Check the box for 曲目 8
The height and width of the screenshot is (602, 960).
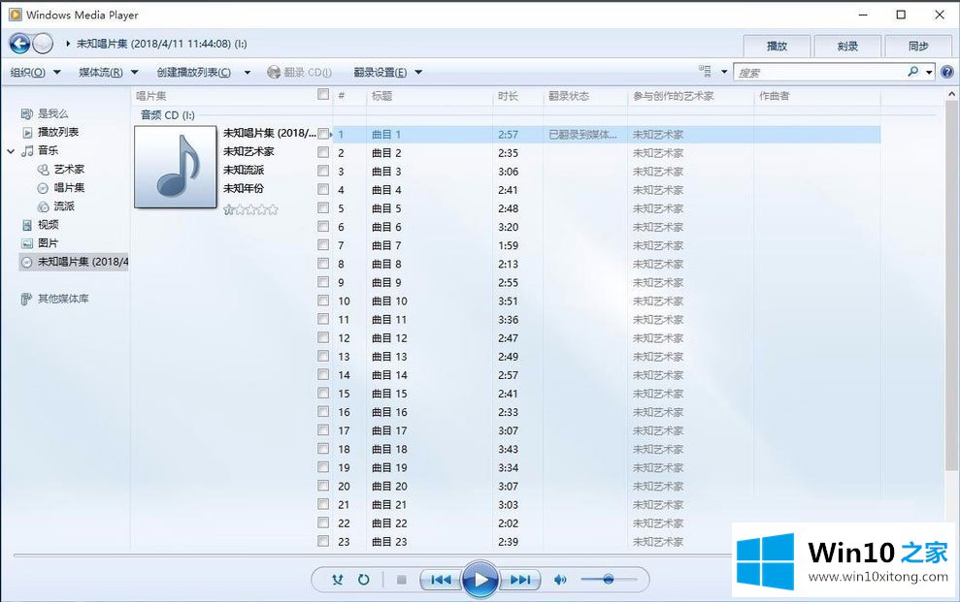click(x=323, y=264)
